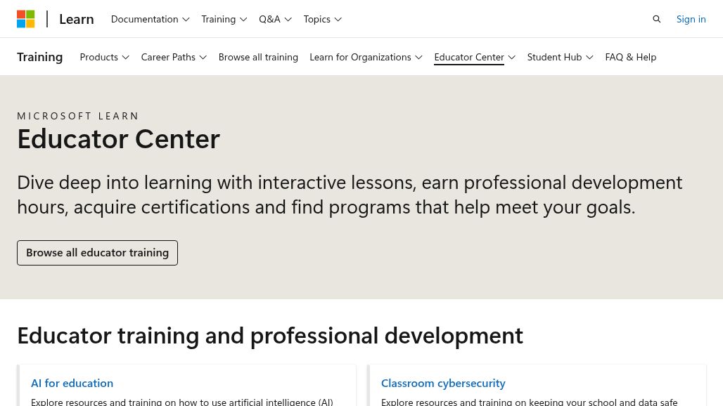Expand the Career Paths menu
Image resolution: width=723 pixels, height=406 pixels.
pos(174,57)
